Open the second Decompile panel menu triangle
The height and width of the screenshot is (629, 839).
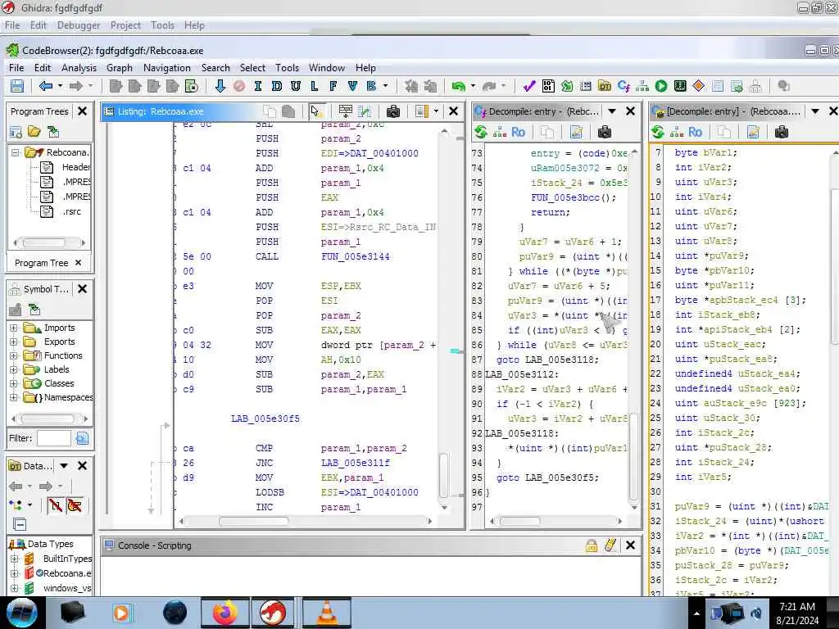(815, 111)
